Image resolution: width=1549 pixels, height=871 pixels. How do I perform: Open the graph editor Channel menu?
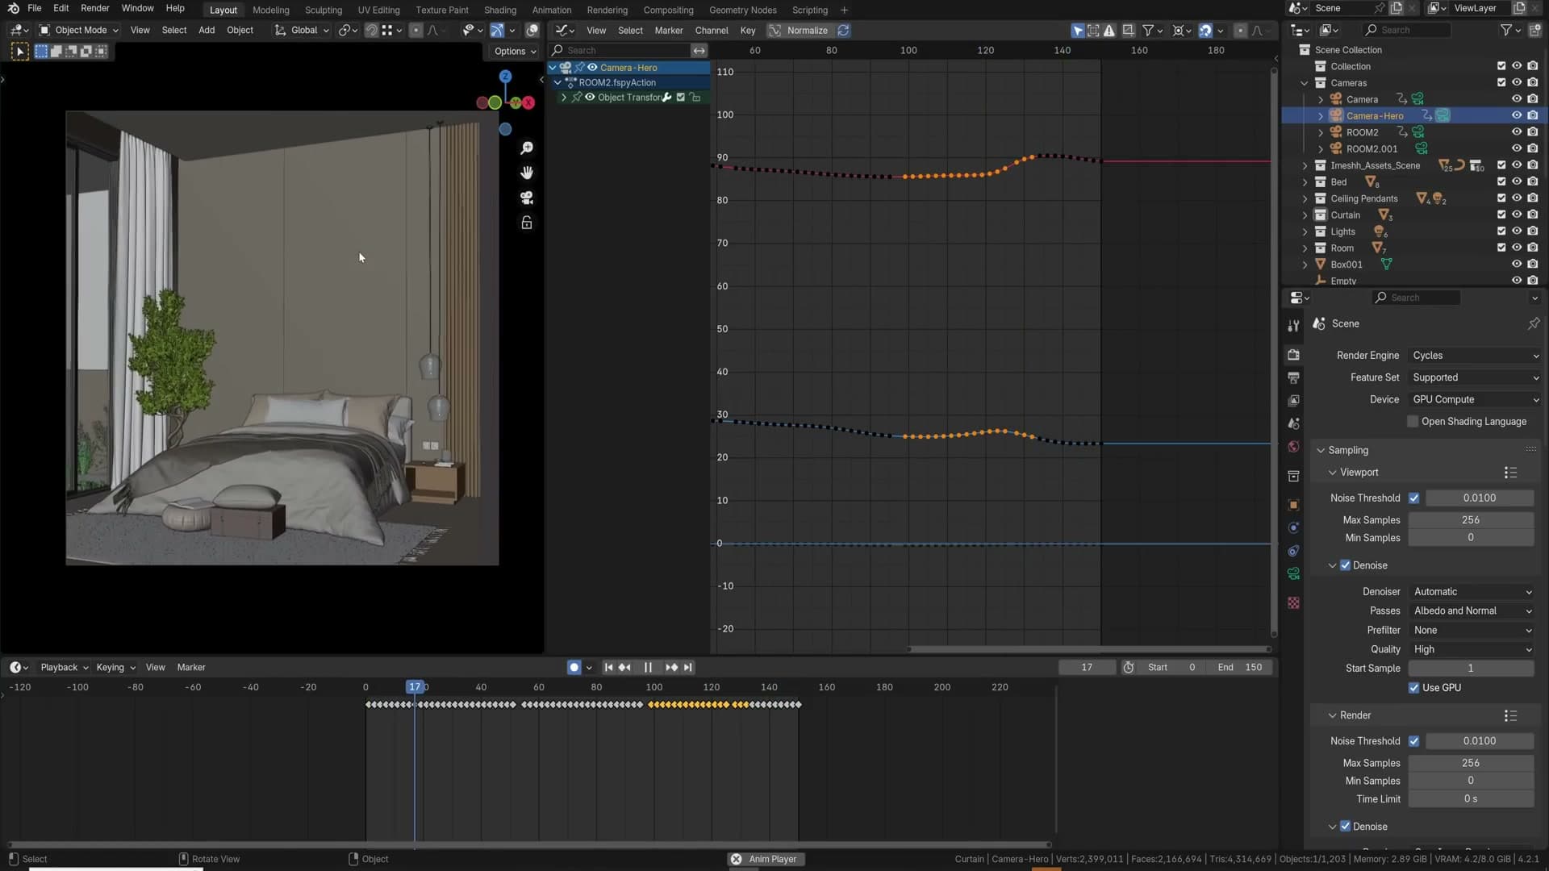point(712,31)
